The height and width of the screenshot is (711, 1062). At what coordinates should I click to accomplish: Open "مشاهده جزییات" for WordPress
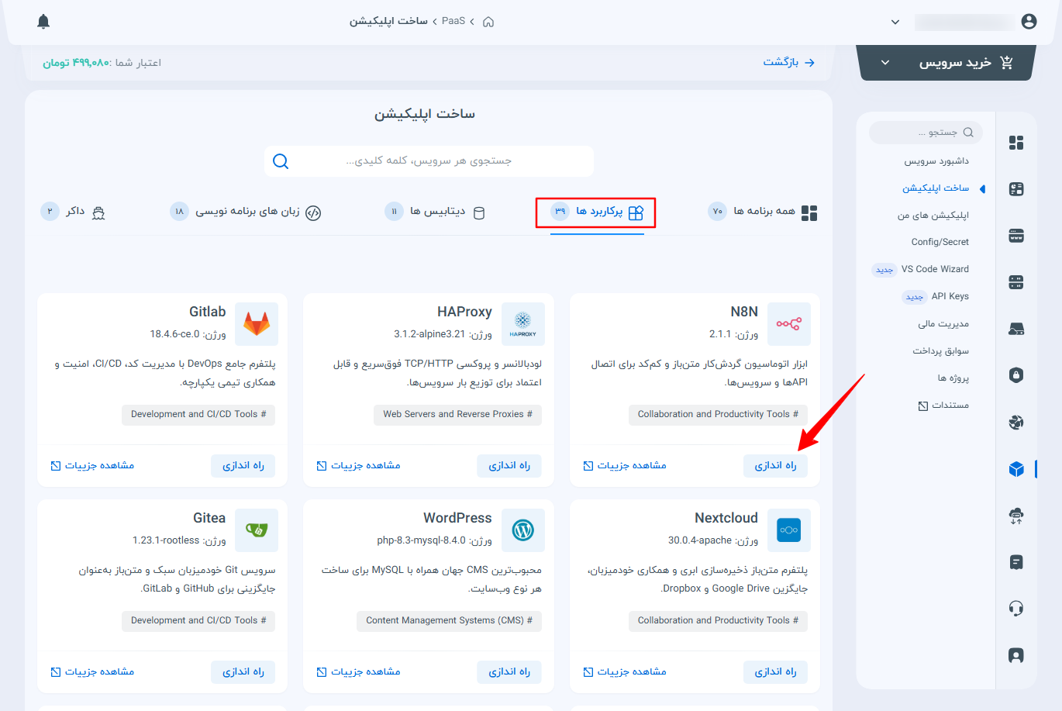coord(359,671)
